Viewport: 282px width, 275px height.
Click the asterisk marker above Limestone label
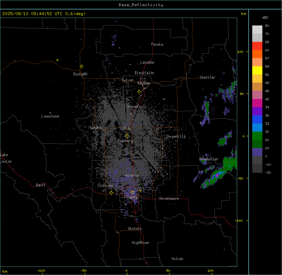tap(50, 113)
